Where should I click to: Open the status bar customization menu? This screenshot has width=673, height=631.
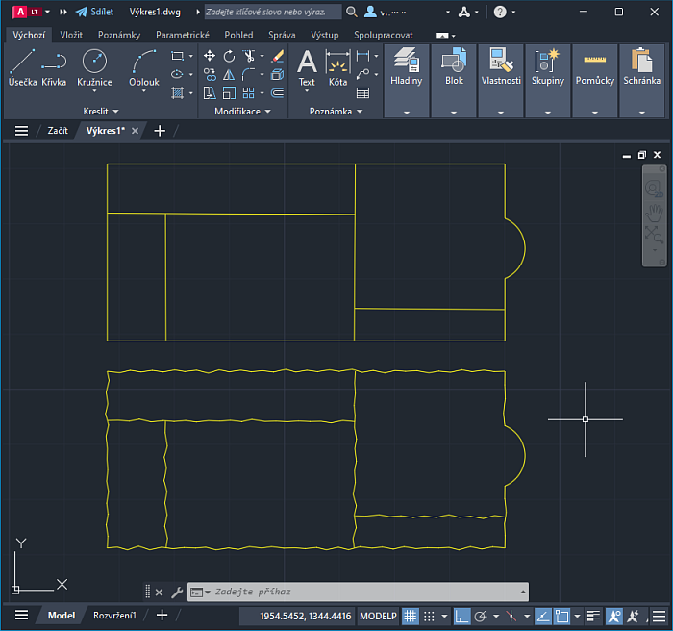point(660,617)
